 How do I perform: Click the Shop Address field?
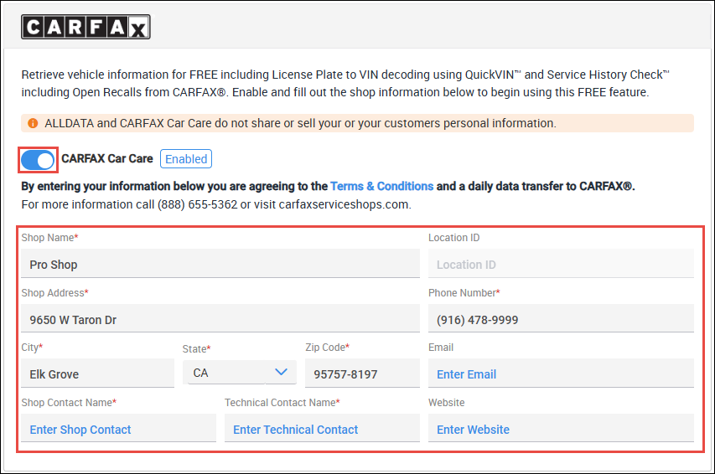tap(220, 319)
